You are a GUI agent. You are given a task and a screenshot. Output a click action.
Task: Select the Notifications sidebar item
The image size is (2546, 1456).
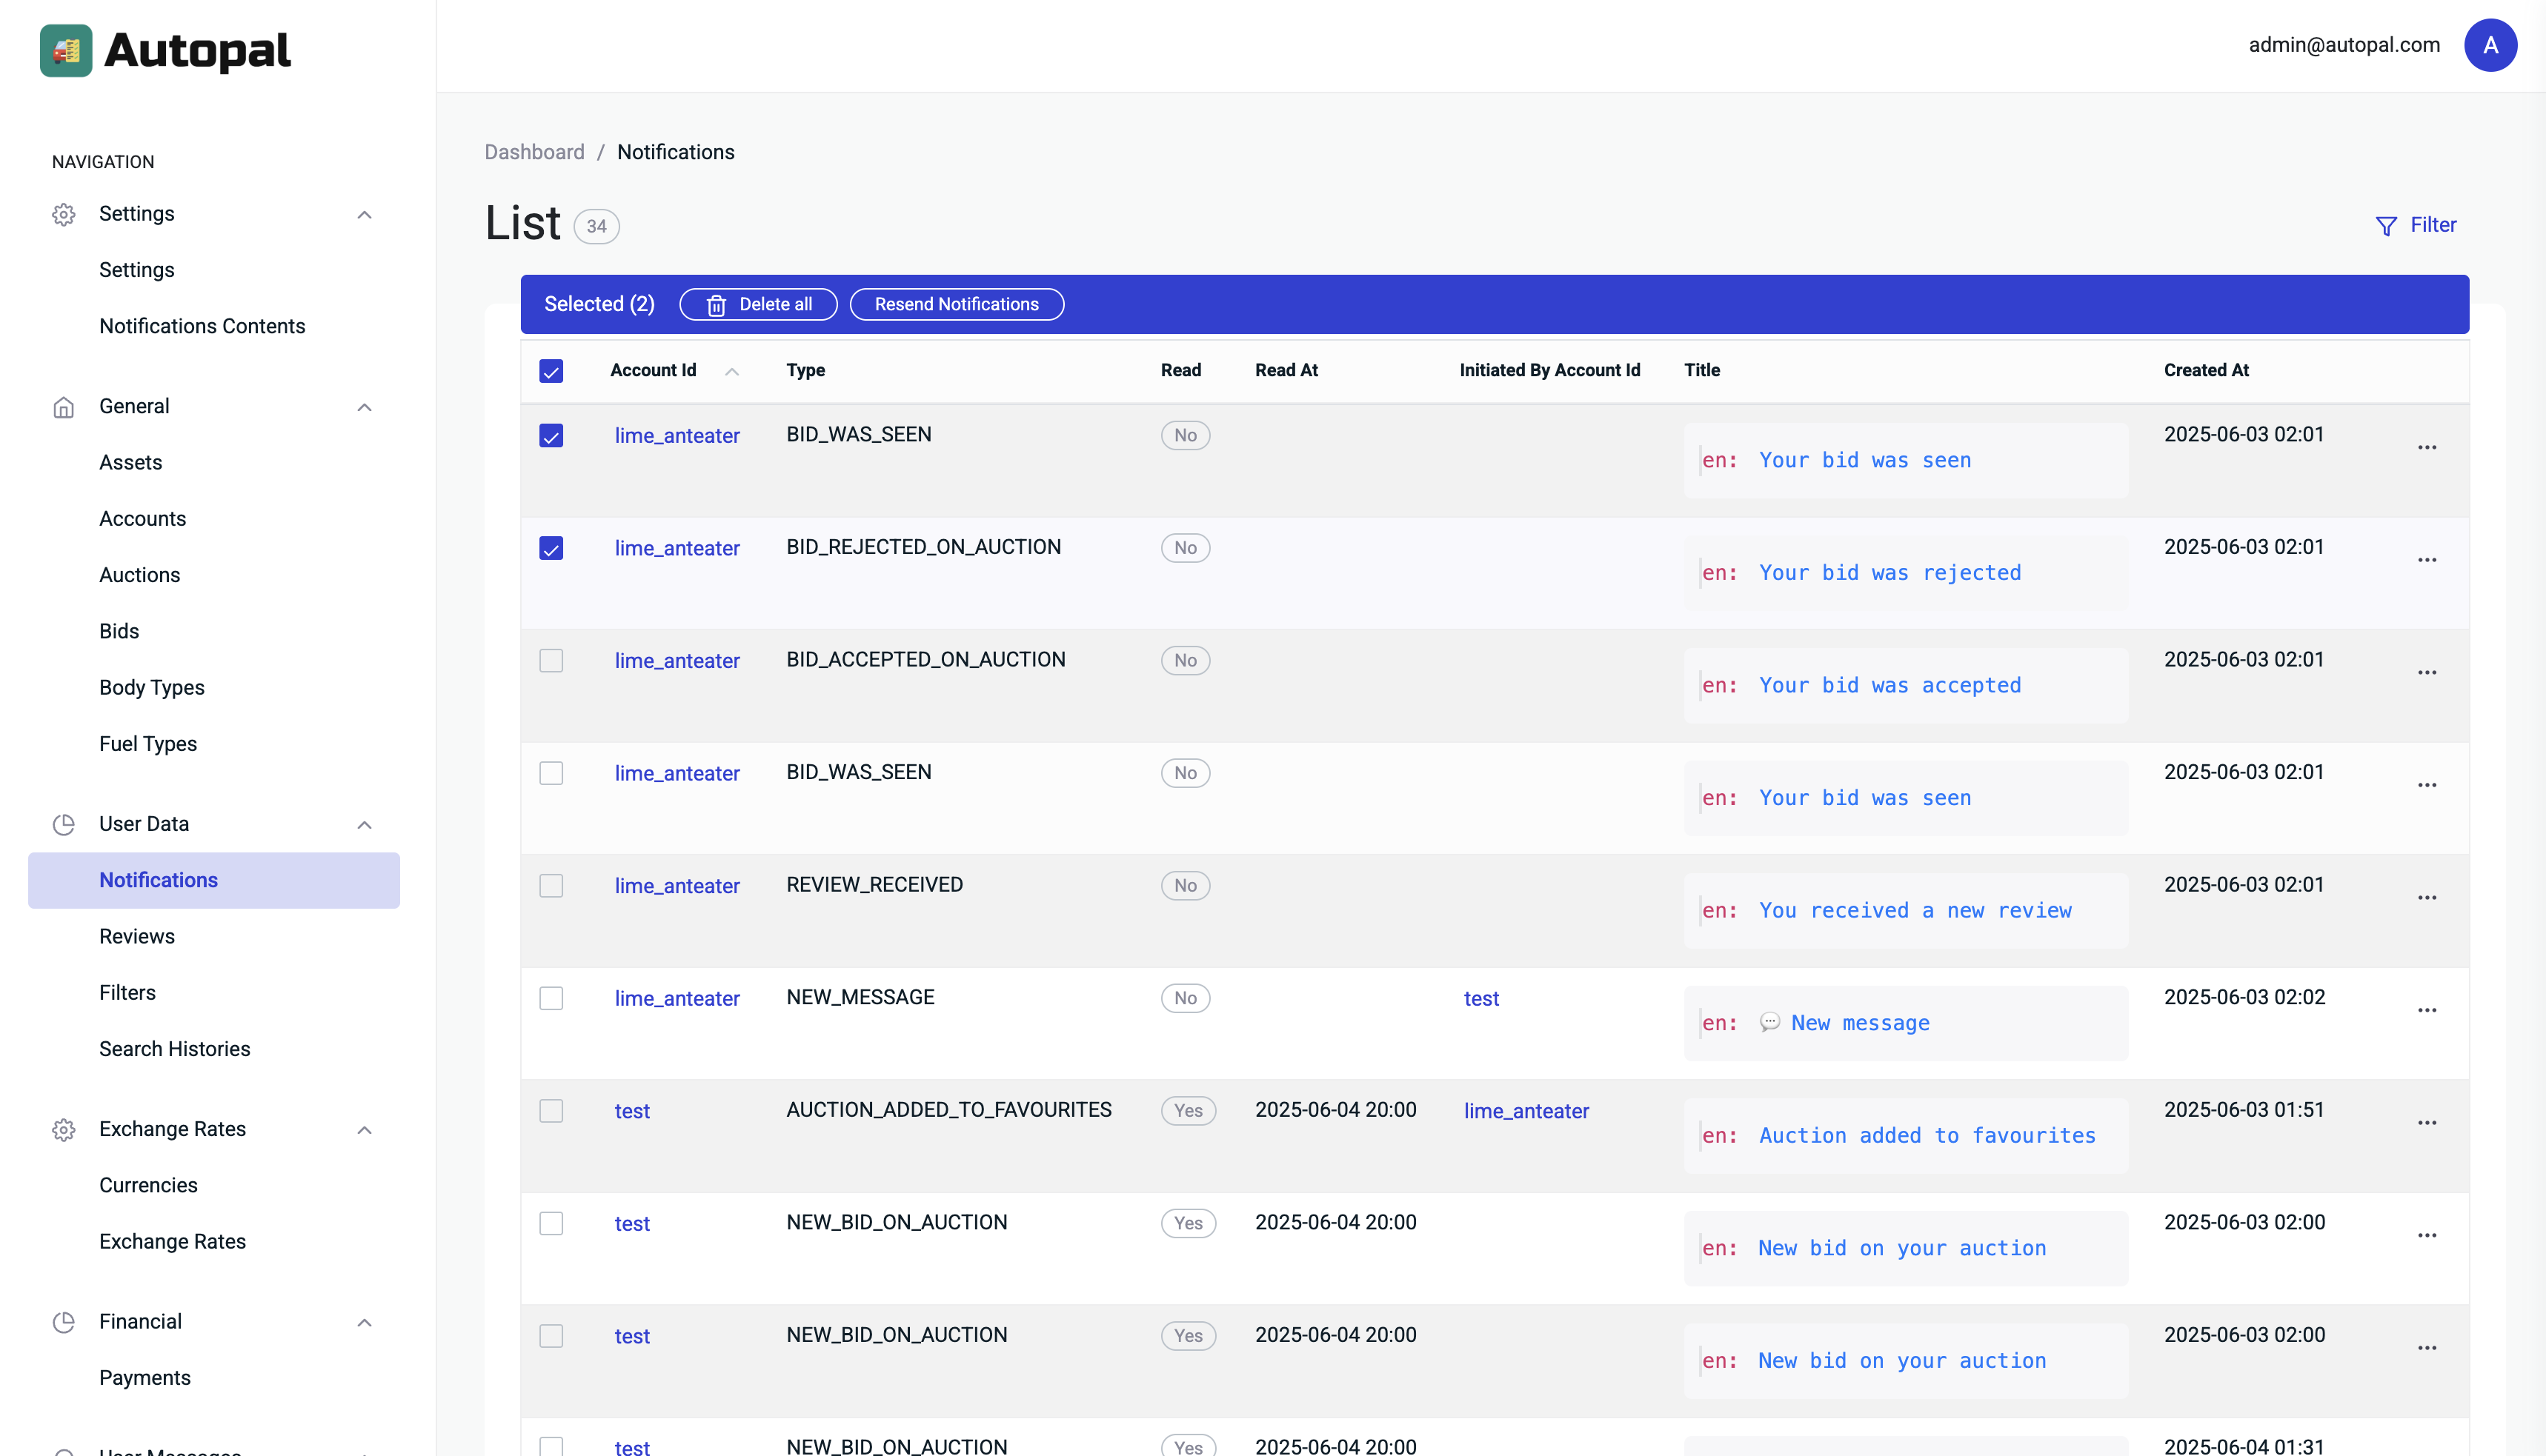(214, 880)
